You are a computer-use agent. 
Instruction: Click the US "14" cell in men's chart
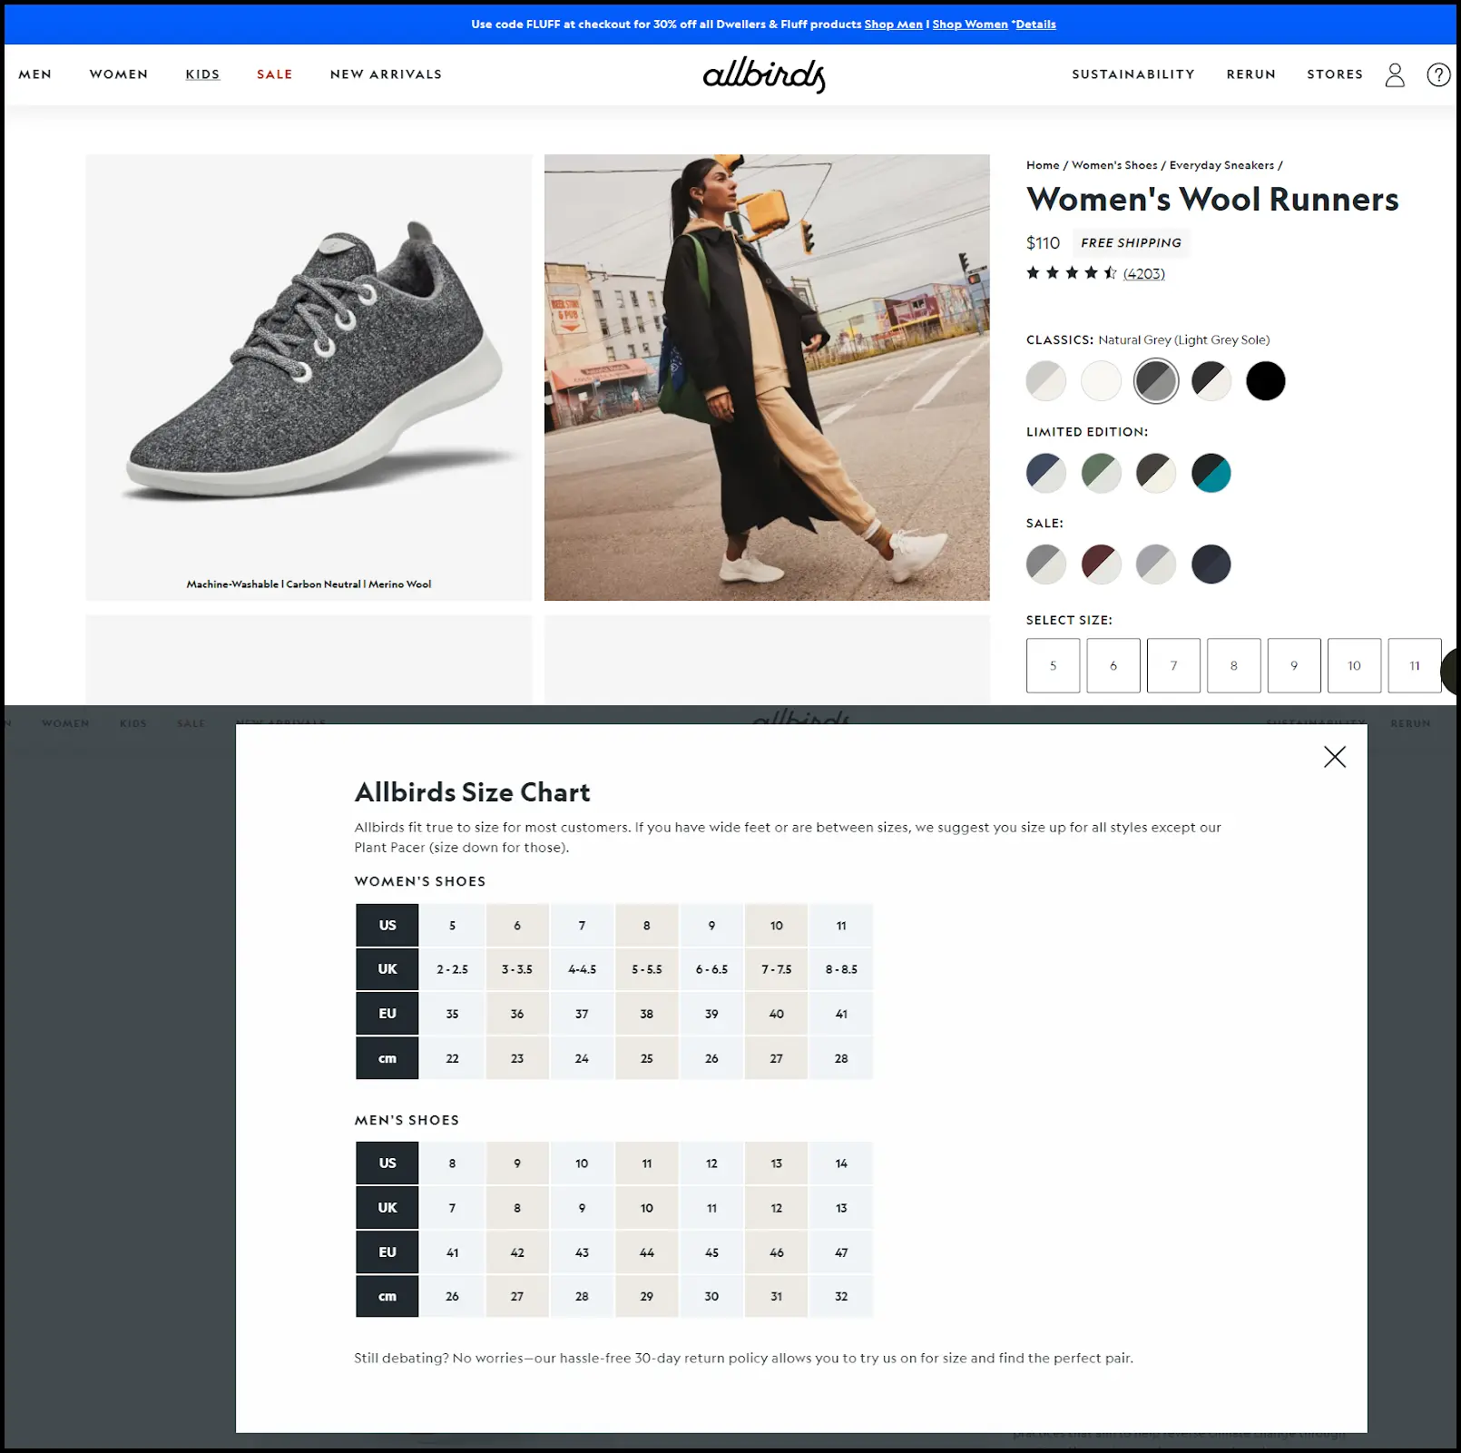coord(841,1163)
